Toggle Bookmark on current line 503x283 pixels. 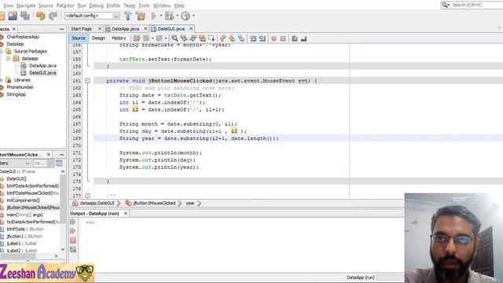[x=241, y=39]
